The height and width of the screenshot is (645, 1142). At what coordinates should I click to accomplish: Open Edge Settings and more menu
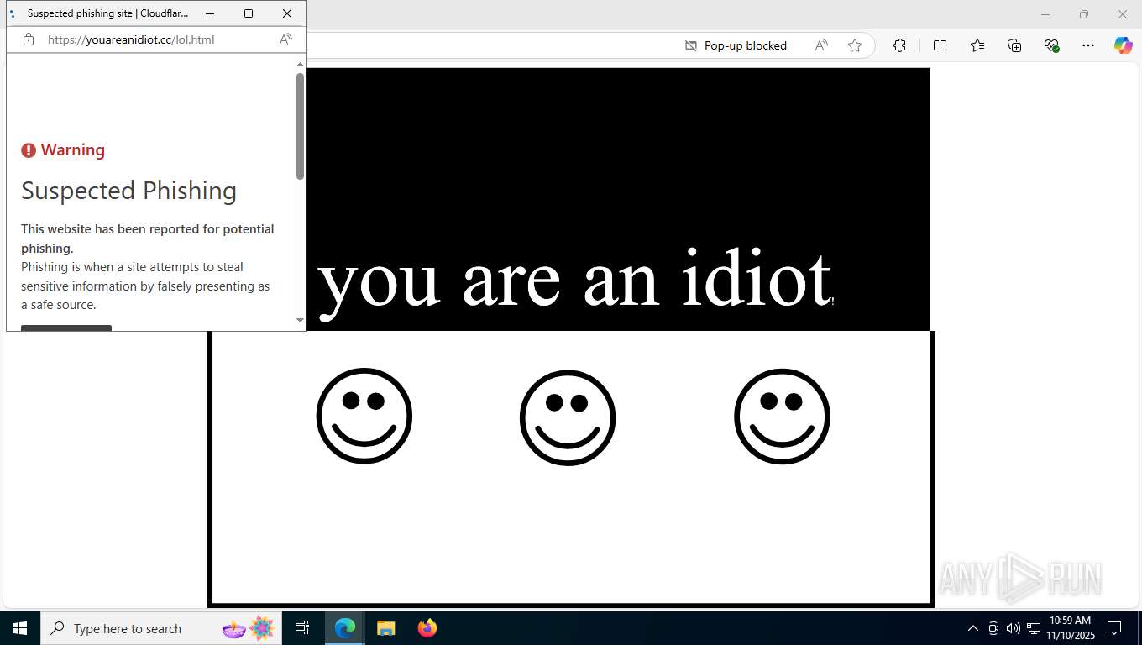[x=1088, y=45]
